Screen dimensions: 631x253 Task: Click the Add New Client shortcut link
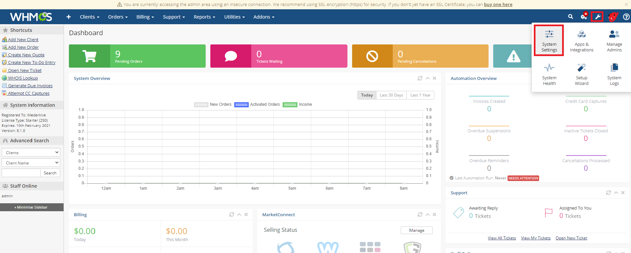pos(23,39)
